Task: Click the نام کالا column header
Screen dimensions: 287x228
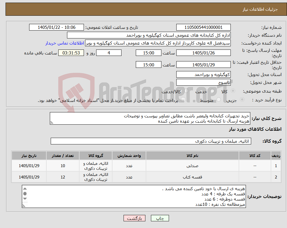Action: (x=192, y=155)
